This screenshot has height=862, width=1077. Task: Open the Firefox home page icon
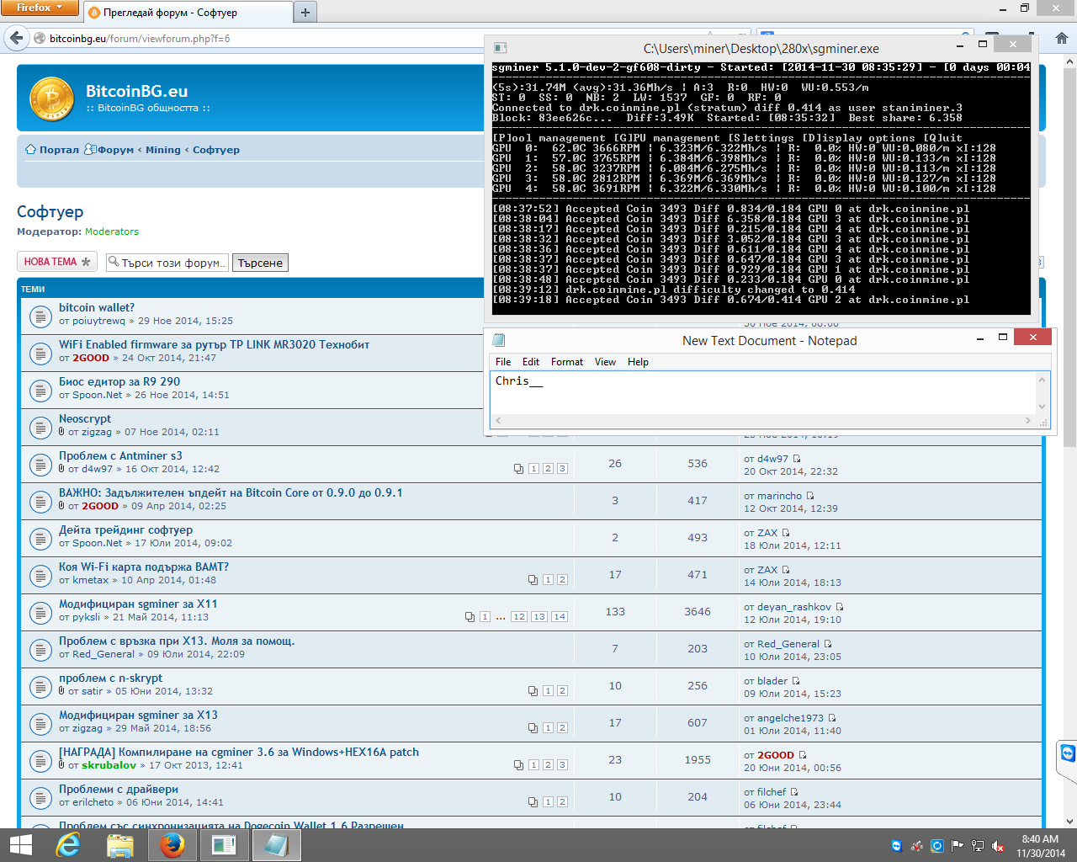tap(1062, 38)
